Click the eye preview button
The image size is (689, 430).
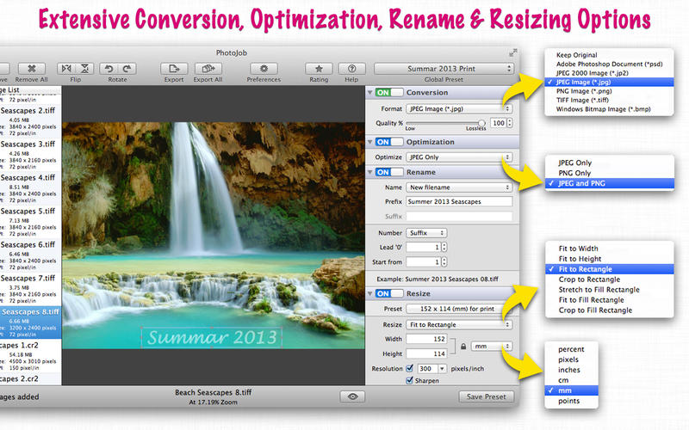(x=352, y=396)
